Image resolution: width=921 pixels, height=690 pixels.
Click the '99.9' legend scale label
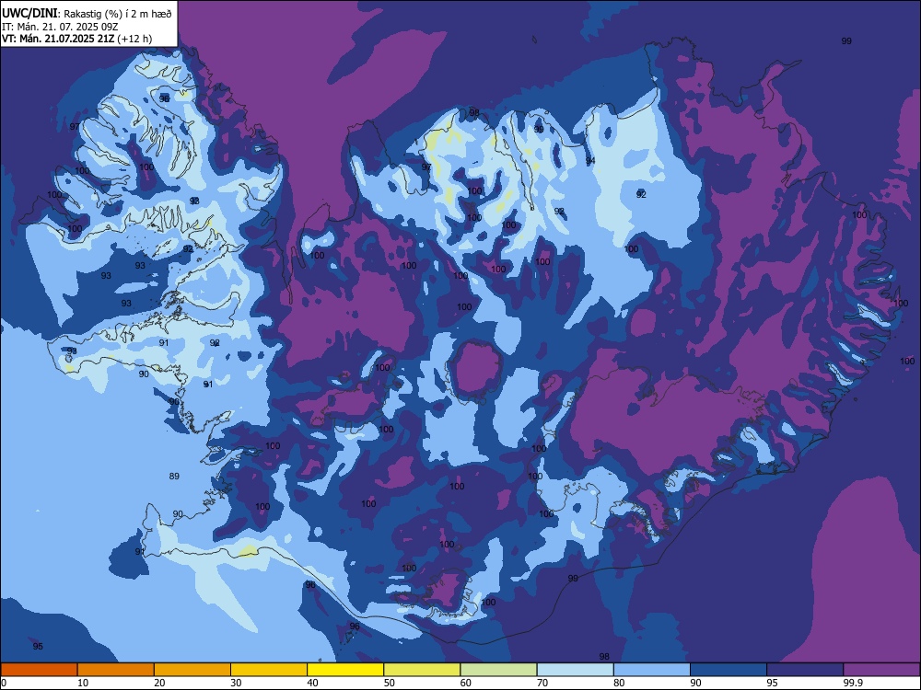pos(852,683)
